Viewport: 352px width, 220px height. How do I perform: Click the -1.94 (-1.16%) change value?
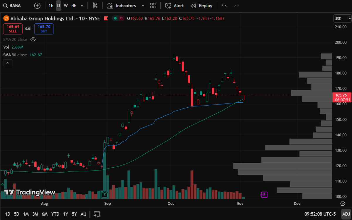210,18
